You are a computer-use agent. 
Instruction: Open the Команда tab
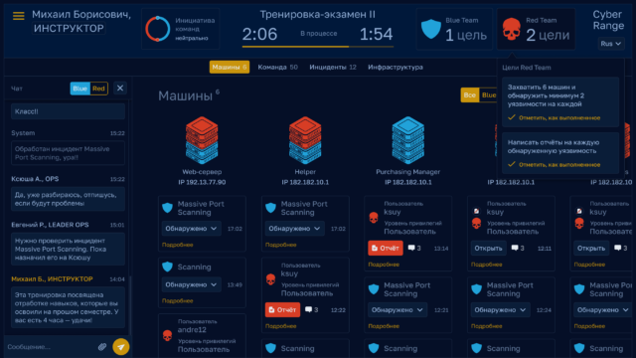click(278, 67)
